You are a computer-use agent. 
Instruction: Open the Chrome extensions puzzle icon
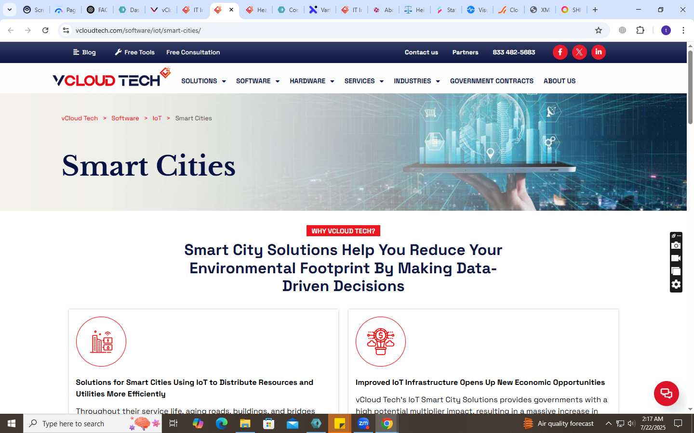[x=640, y=30]
